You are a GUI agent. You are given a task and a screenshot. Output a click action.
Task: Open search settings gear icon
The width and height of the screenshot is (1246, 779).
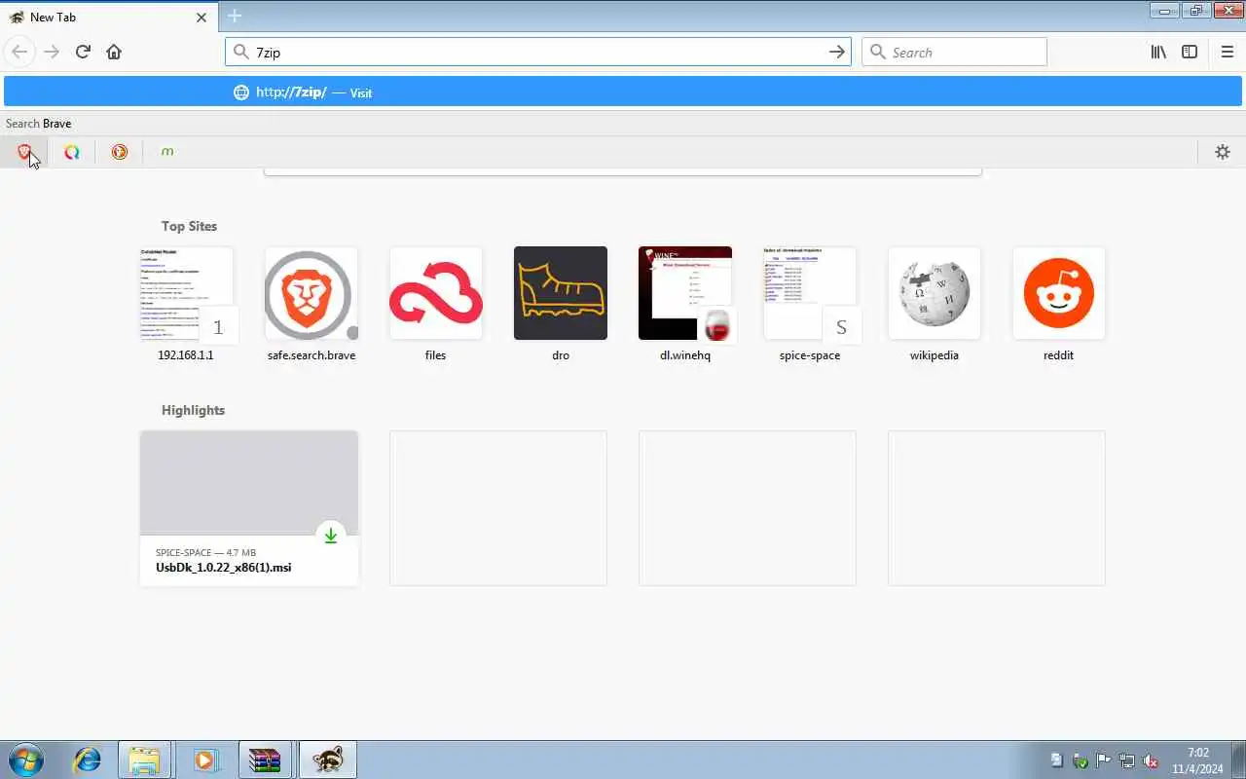pyautogui.click(x=1223, y=152)
